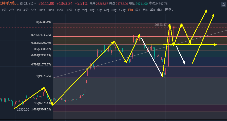Select the 0.786(21077.37) Fibonacci label
Image resolution: width=227 pixels, height=121 pixels.
pos(41,65)
